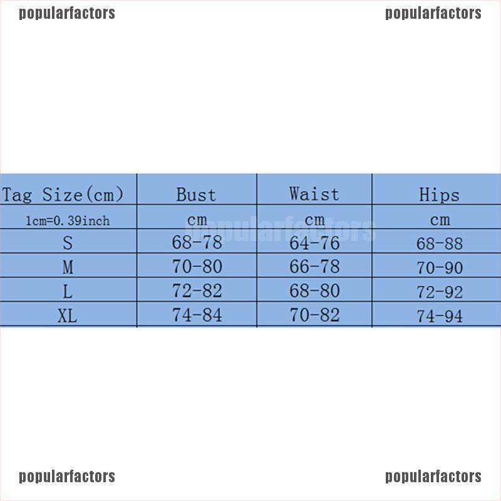Image resolution: width=501 pixels, height=501 pixels.
Task: Click the L size row label
Action: [x=68, y=291]
